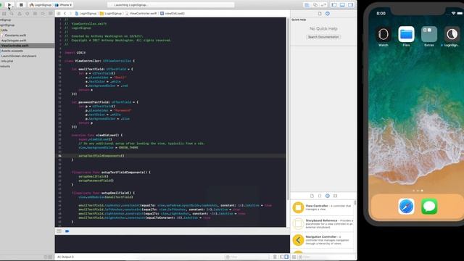
Task: Open the iPhone X destination selector
Action: pyautogui.click(x=63, y=5)
